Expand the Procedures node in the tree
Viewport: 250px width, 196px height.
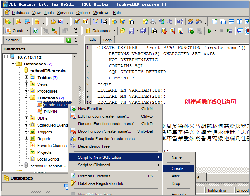26,91
